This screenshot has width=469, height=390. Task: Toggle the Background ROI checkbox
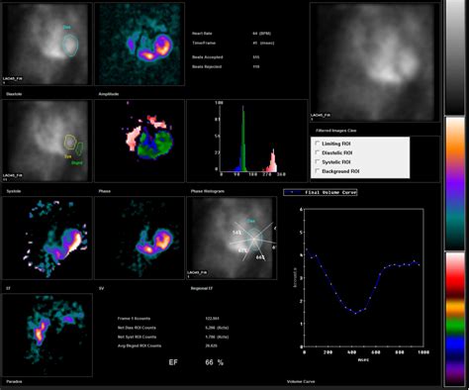click(318, 171)
